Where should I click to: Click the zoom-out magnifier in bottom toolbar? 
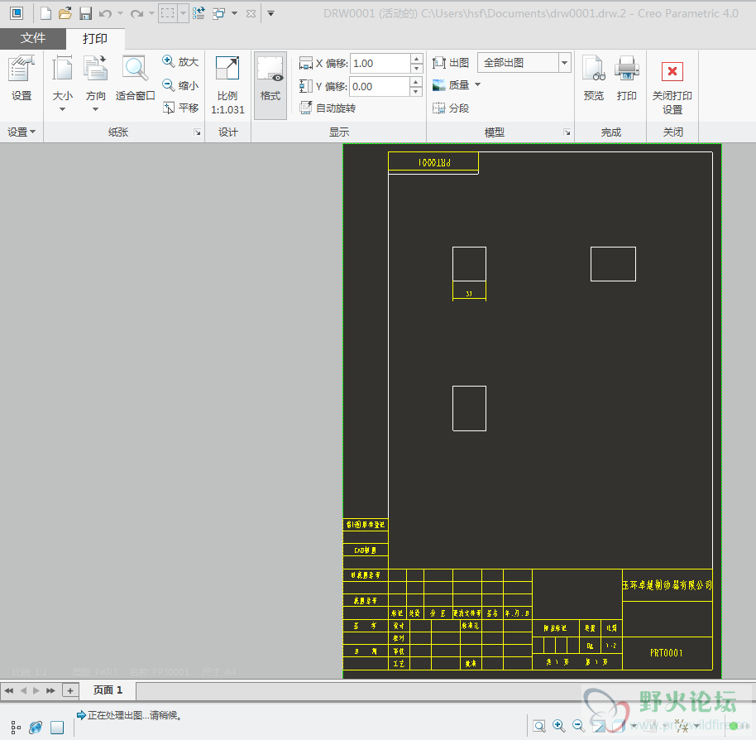(x=578, y=726)
